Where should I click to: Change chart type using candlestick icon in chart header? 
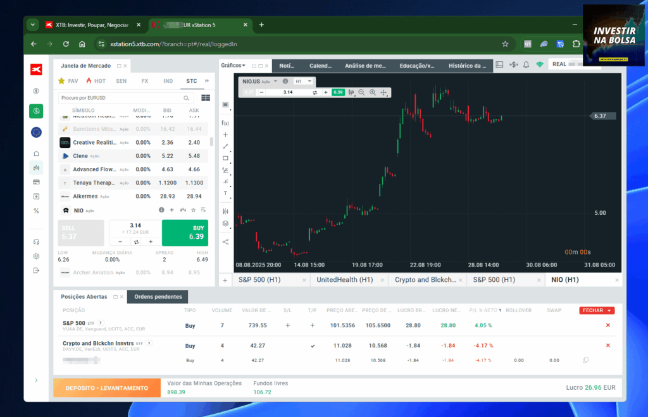point(351,92)
